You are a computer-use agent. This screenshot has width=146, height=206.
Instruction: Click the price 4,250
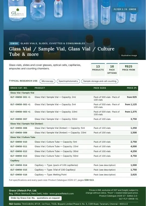(x=134, y=151)
